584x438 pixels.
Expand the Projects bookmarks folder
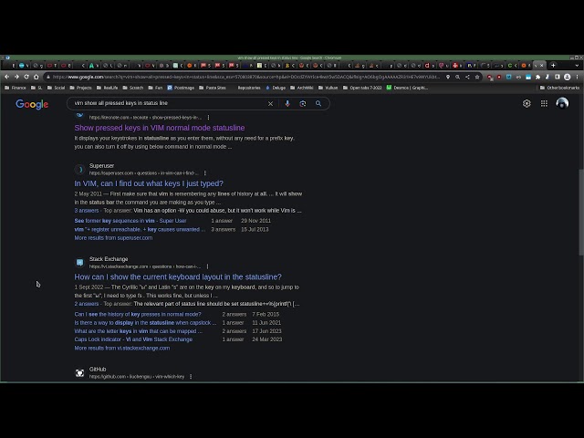pyautogui.click(x=81, y=88)
